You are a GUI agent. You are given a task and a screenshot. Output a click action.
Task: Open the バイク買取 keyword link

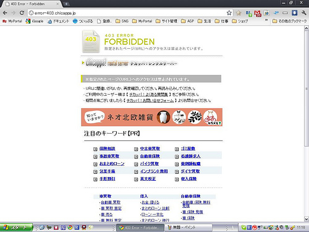point(150,164)
